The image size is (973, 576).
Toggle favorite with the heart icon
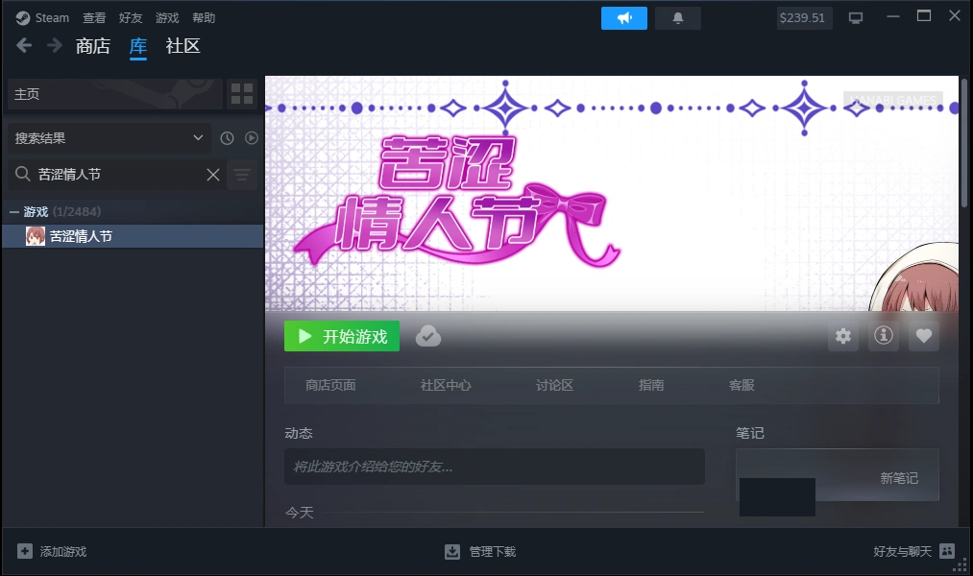pyautogui.click(x=924, y=336)
